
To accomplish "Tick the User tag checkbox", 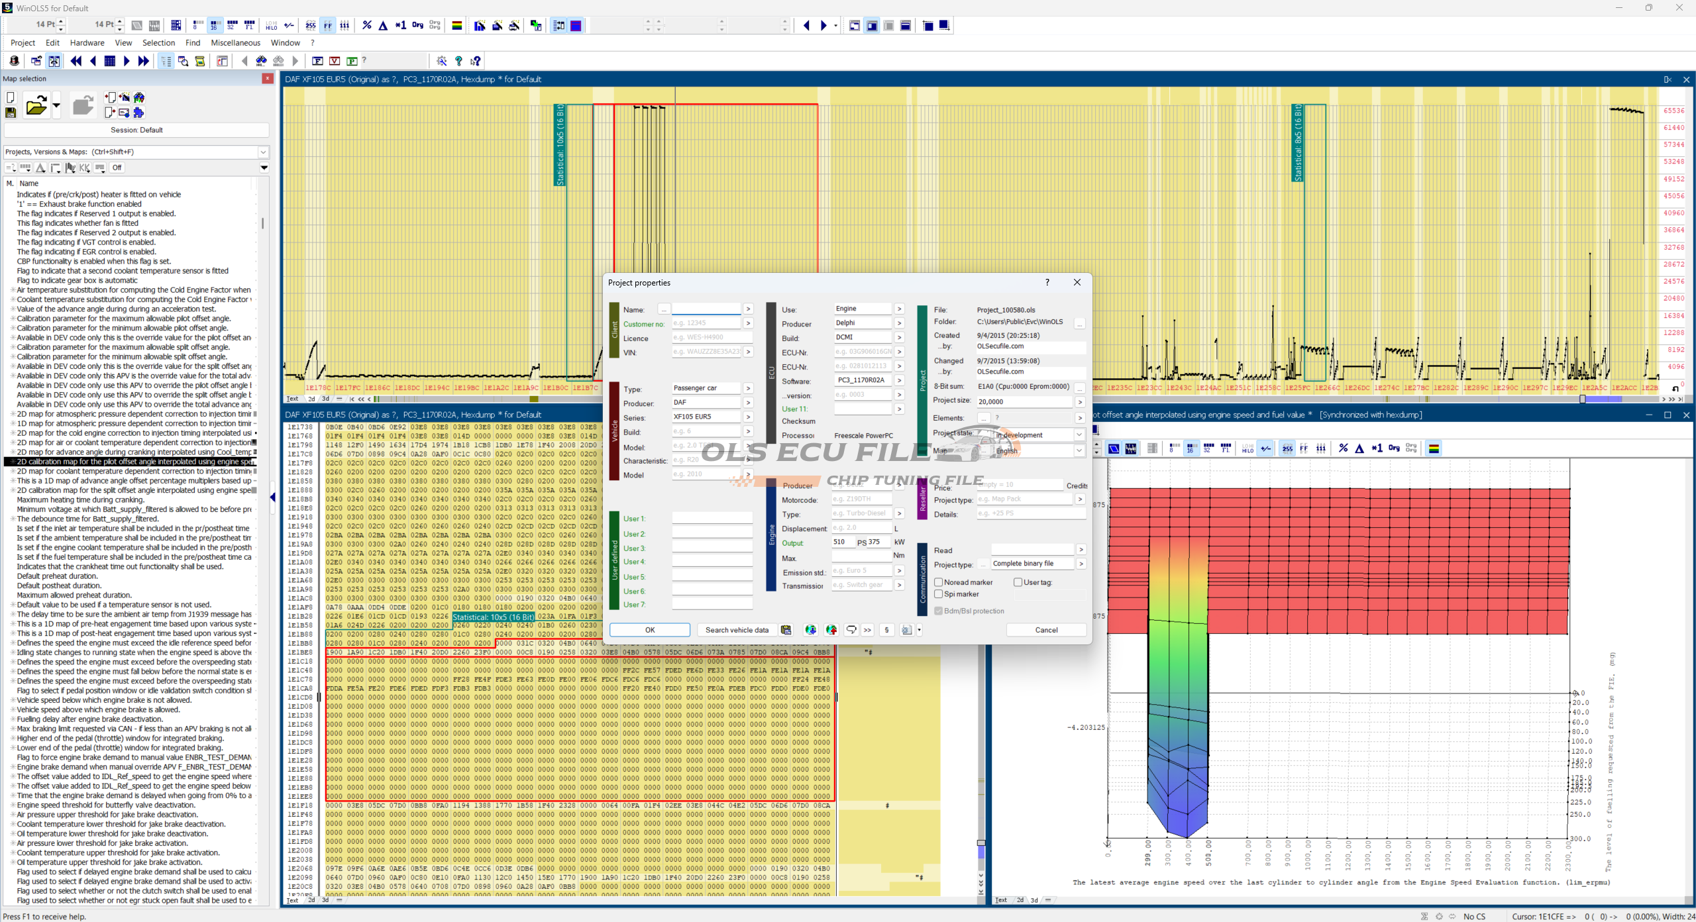I will (x=1018, y=582).
